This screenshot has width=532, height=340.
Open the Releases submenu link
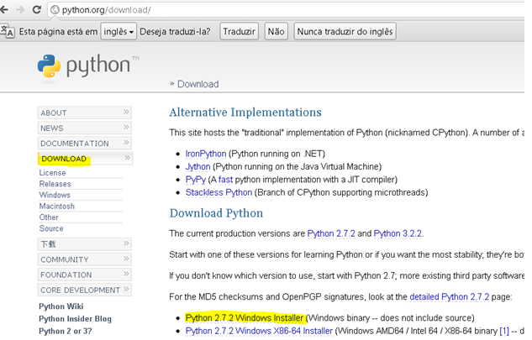(x=55, y=184)
